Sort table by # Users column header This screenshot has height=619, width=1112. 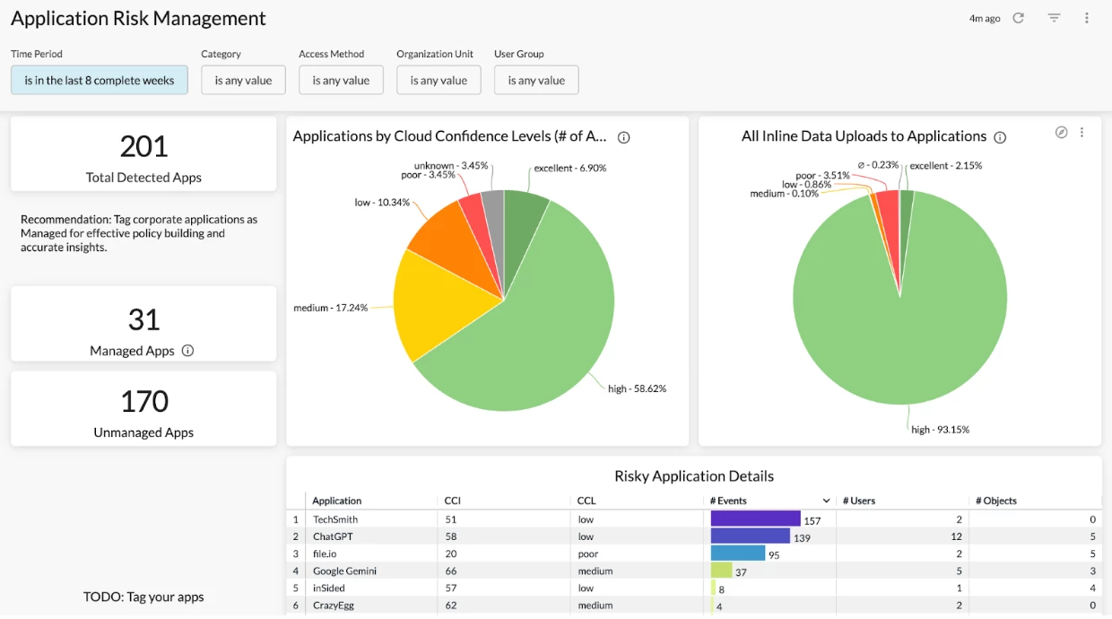click(x=859, y=501)
